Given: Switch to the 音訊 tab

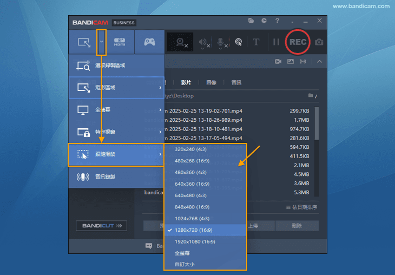Looking at the screenshot, I should point(236,82).
